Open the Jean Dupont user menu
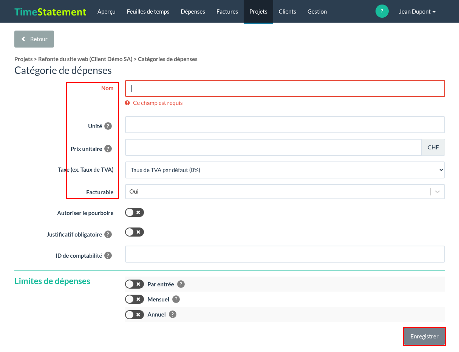Image resolution: width=459 pixels, height=352 pixels. point(417,12)
